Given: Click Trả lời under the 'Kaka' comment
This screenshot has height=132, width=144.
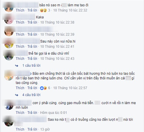Looking at the screenshot, I should 32,22.
